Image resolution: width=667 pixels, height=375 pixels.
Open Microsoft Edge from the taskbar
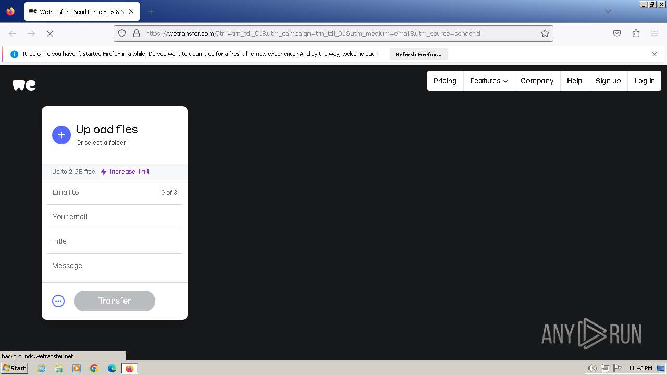pyautogui.click(x=112, y=368)
